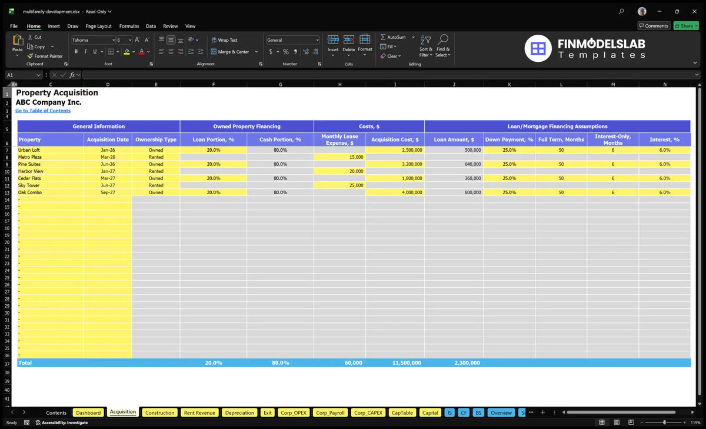Follow the Go to Table of Contents link
The width and height of the screenshot is (706, 429).
[43, 111]
